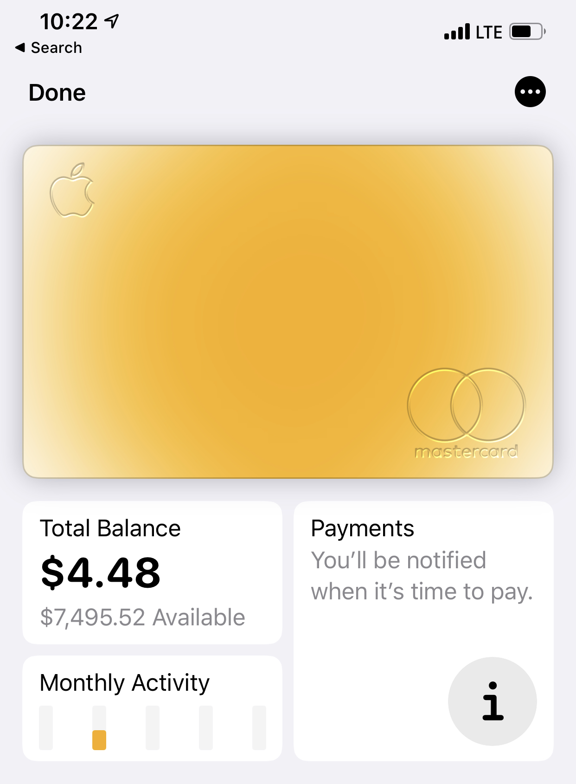The image size is (576, 784).
Task: Select the orange bar in Monthly Activity
Action: coord(99,740)
